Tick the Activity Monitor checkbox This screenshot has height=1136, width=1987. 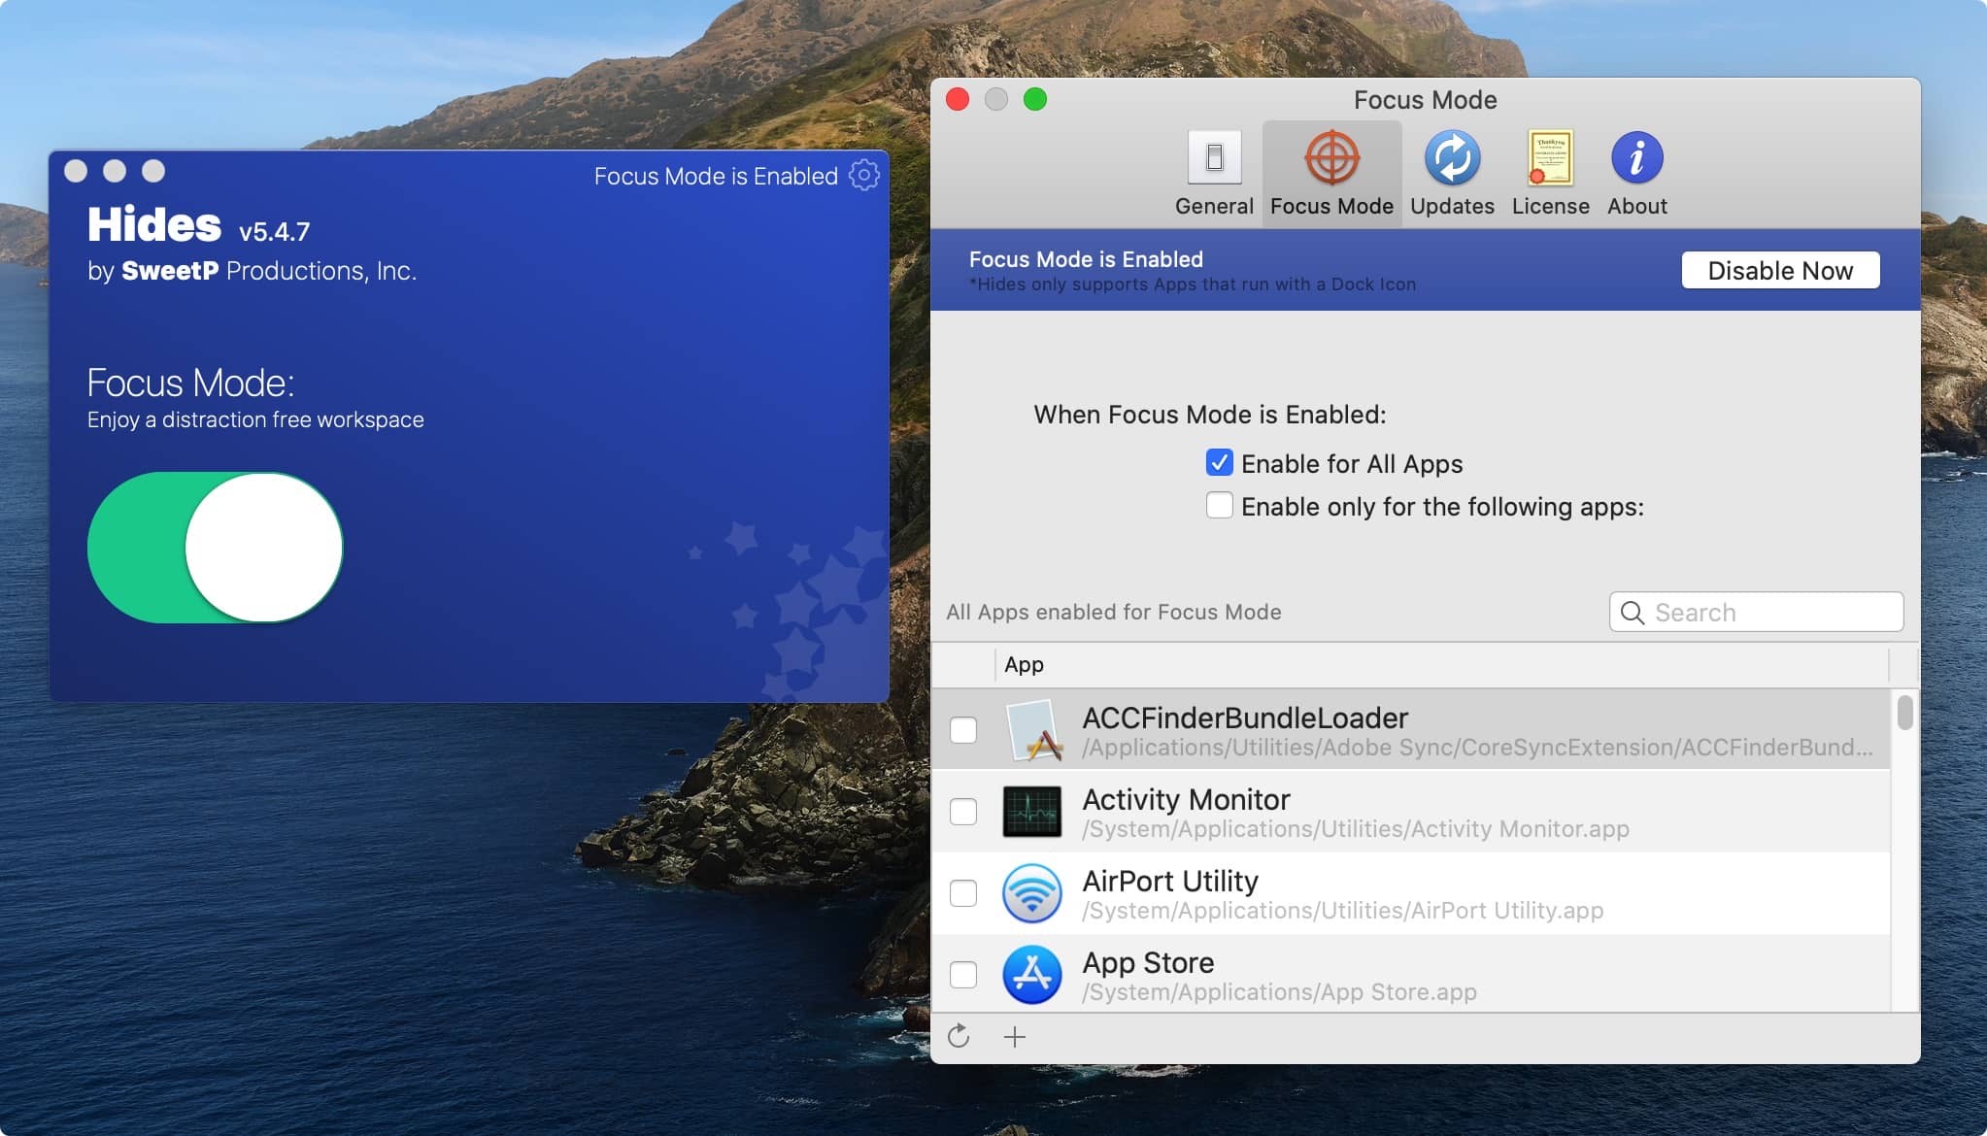coord(963,812)
